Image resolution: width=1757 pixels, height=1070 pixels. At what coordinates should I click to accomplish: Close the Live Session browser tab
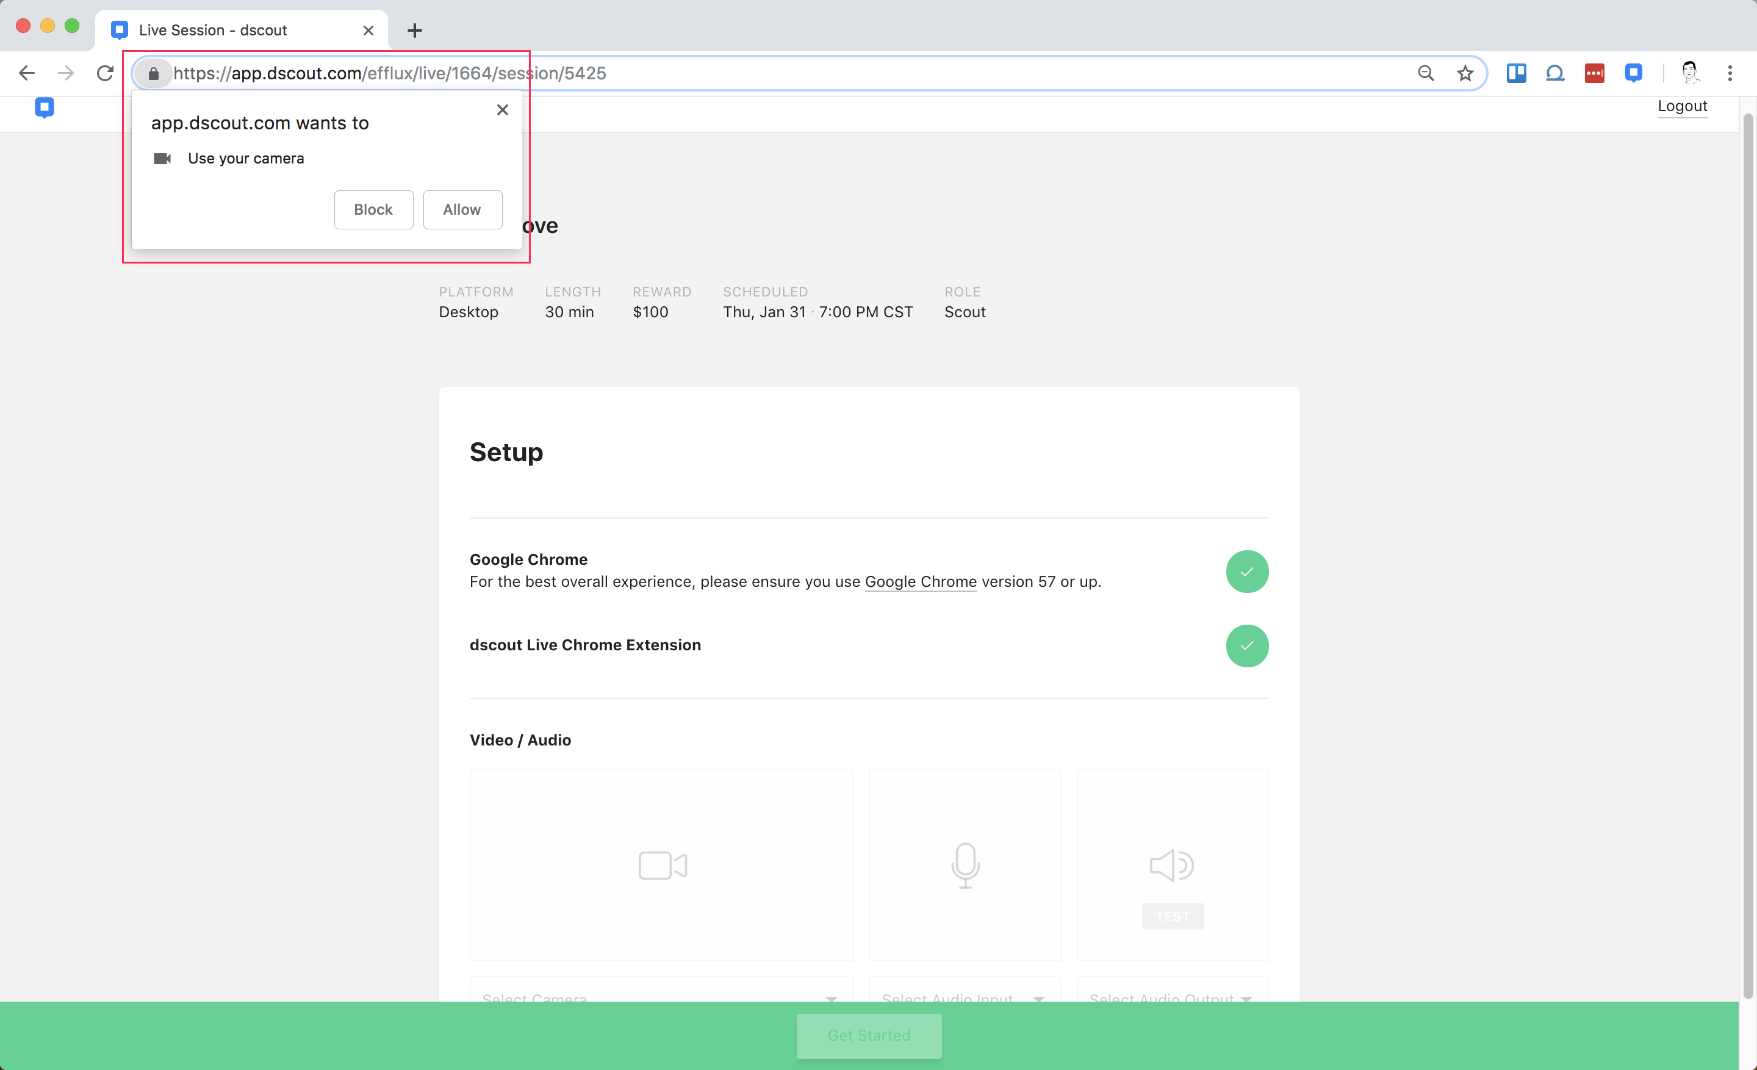[x=368, y=31]
